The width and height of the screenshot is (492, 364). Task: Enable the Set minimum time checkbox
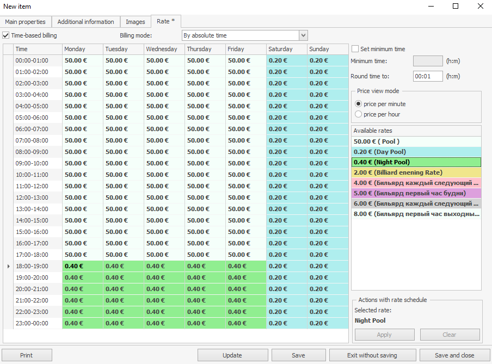tap(355, 49)
